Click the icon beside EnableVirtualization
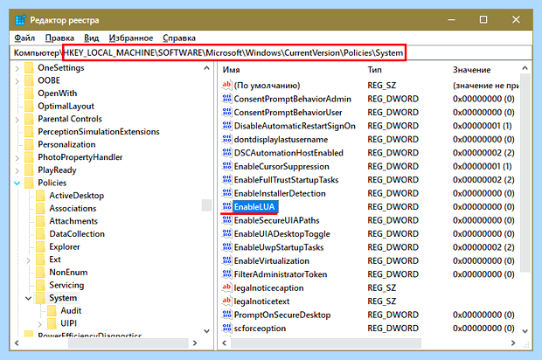This screenshot has width=542, height=360. pyautogui.click(x=226, y=260)
